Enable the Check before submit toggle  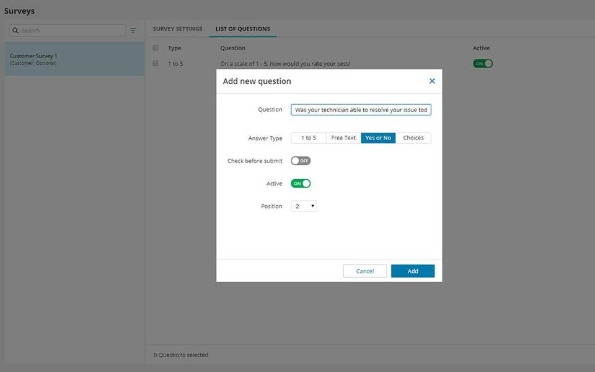[x=300, y=160]
